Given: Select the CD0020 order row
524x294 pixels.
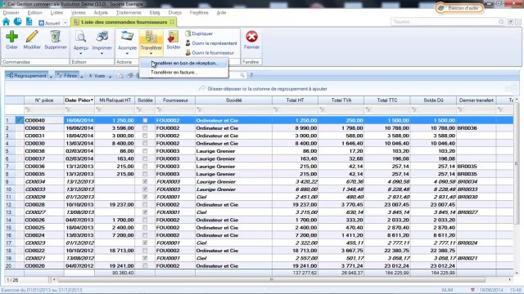Looking at the screenshot, I should pyautogui.click(x=259, y=266).
